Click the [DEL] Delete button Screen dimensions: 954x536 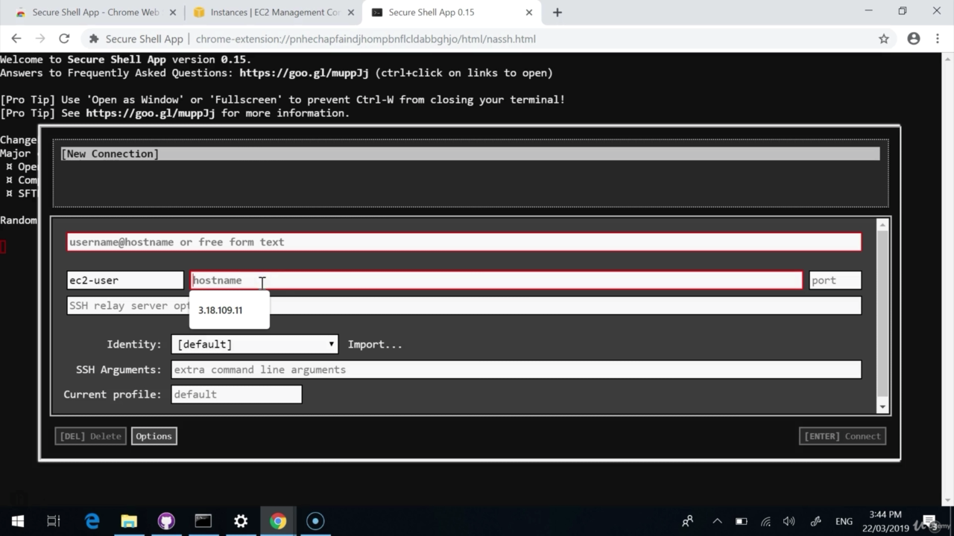(90, 436)
